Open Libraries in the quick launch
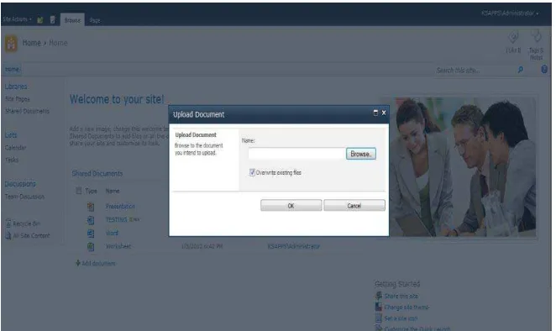 pyautogui.click(x=16, y=87)
